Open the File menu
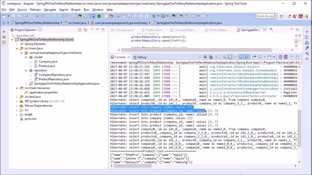The image size is (312, 175). (x=4, y=10)
